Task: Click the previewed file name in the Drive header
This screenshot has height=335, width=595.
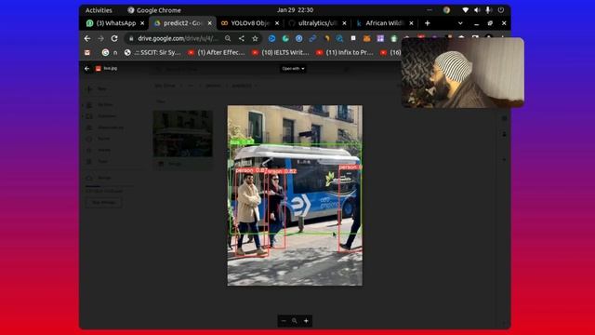Action: point(111,68)
